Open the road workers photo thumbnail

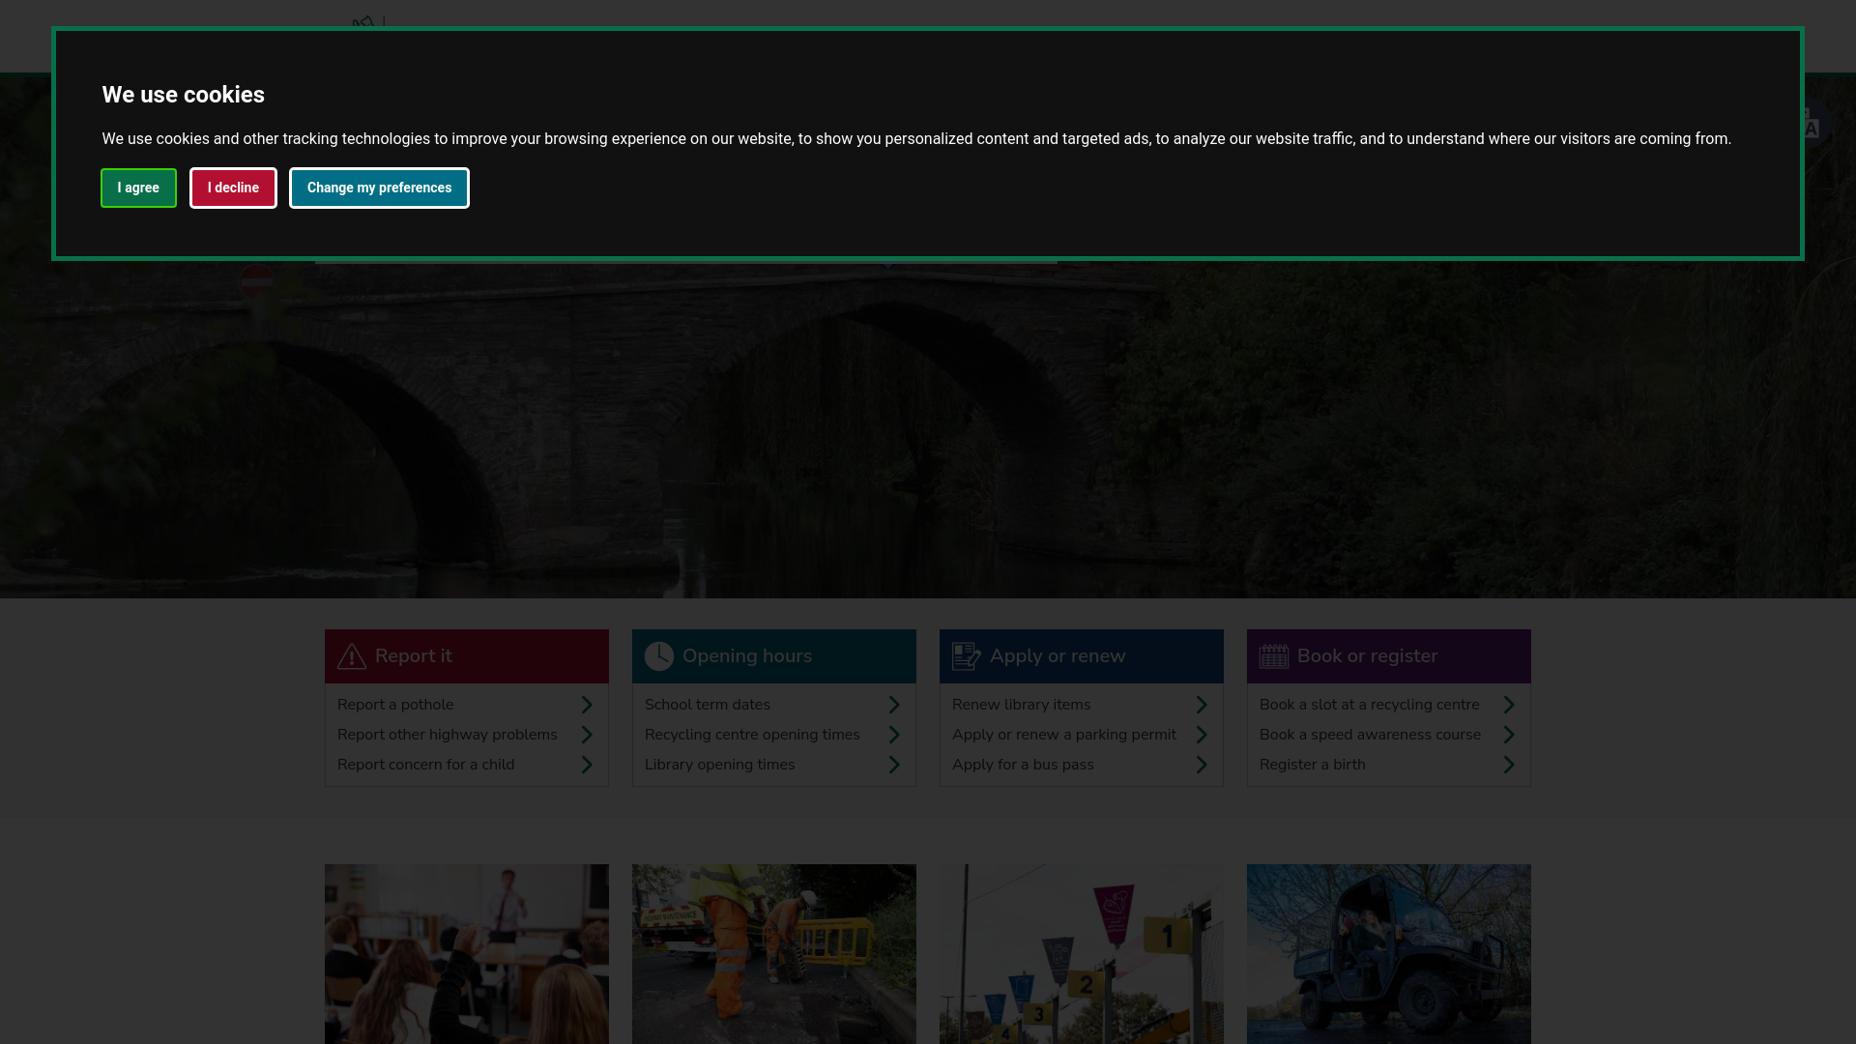point(774,954)
